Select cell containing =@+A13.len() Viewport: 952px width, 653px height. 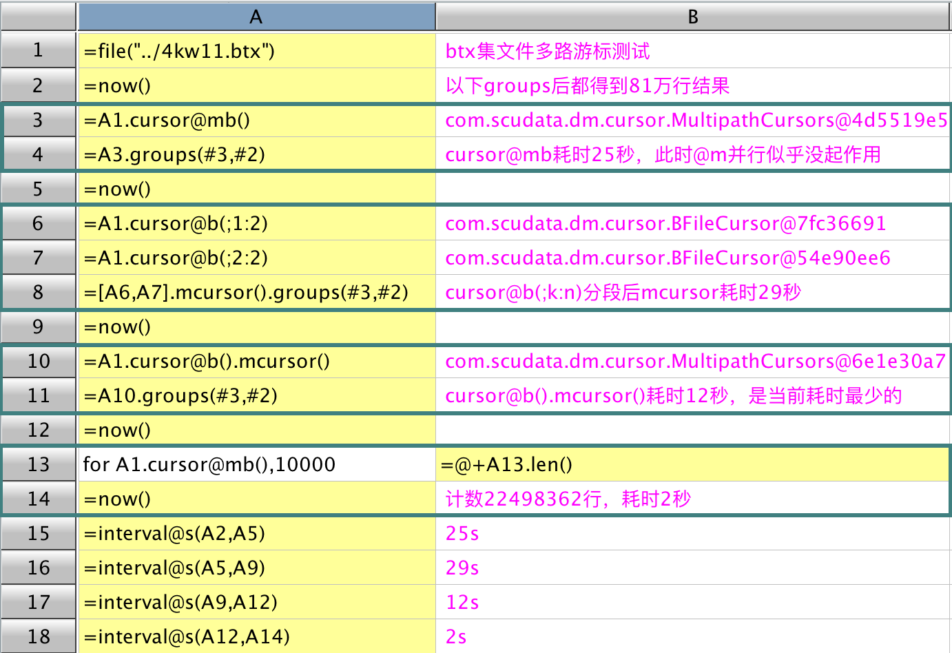(694, 464)
